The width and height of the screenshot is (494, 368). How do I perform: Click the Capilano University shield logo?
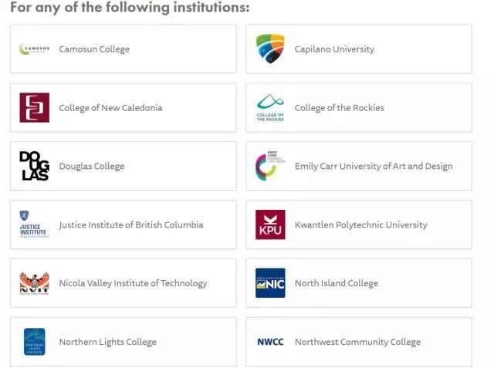[x=270, y=49]
